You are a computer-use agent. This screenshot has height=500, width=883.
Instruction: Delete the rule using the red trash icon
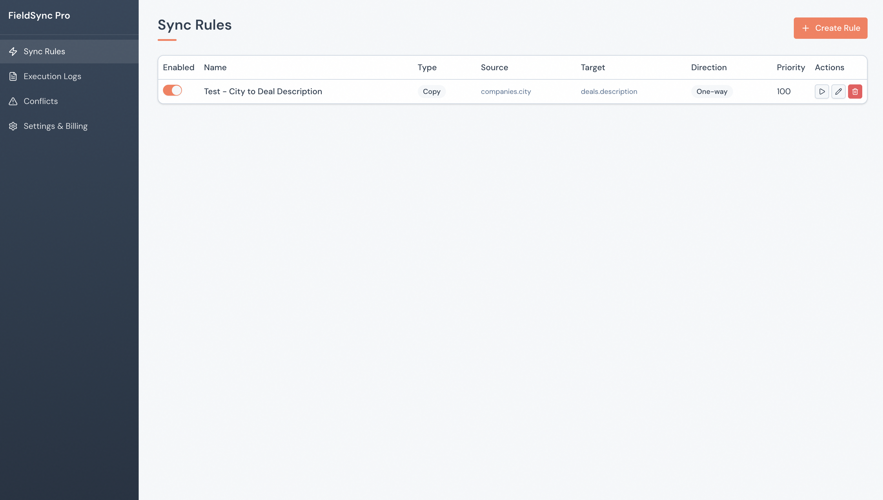click(x=855, y=91)
